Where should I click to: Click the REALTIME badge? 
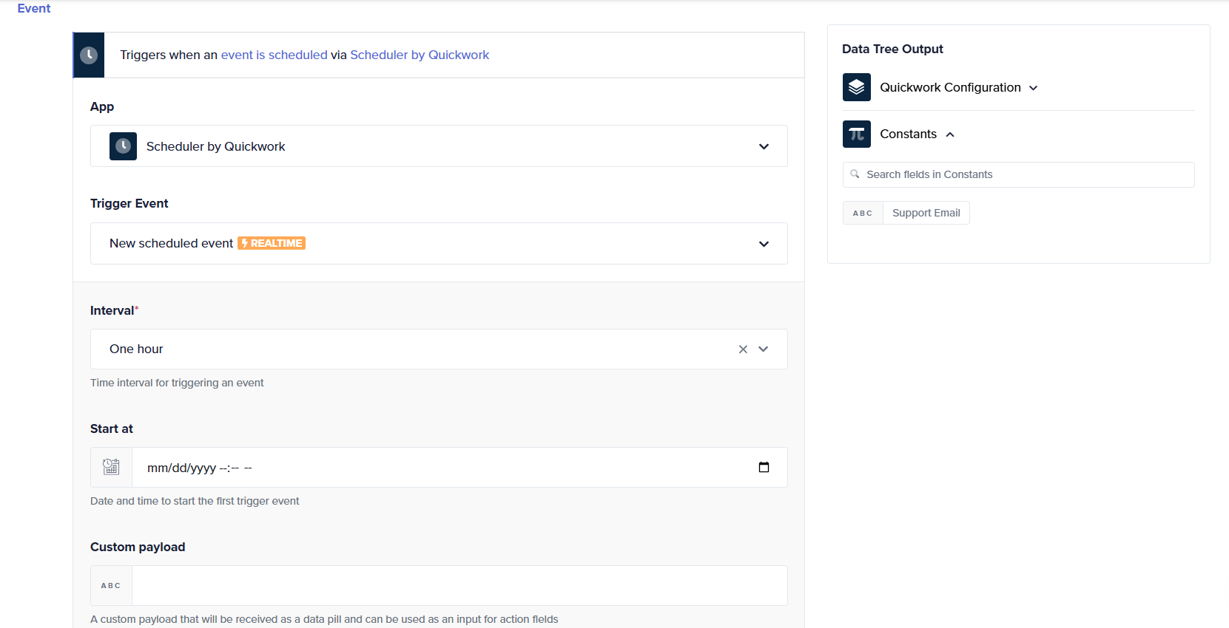[x=272, y=243]
